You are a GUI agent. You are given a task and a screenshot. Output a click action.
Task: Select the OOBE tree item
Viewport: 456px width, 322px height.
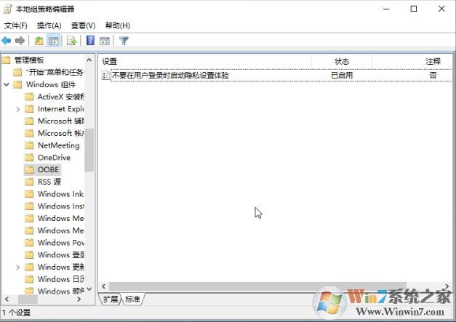point(48,169)
